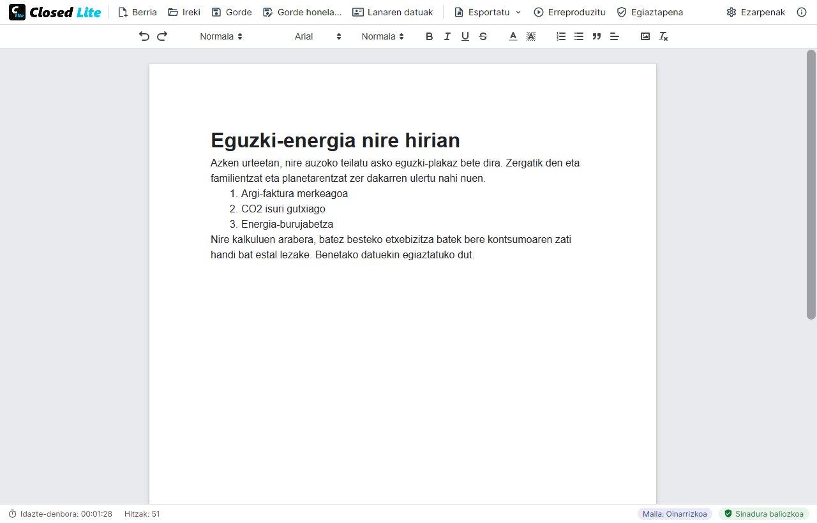
Task: Apply blockquote formatting
Action: (597, 36)
